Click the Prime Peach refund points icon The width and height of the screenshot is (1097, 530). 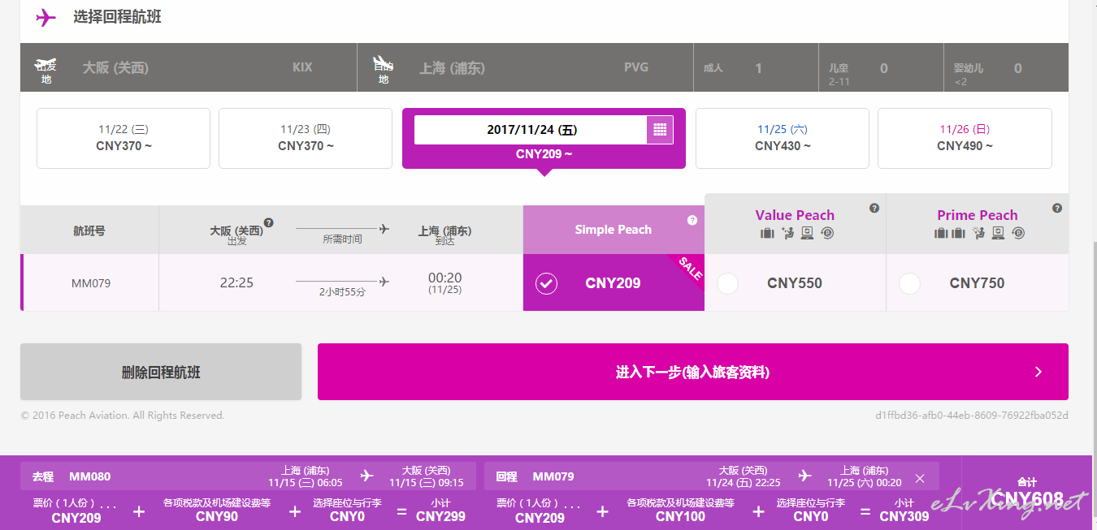pyautogui.click(x=1018, y=234)
